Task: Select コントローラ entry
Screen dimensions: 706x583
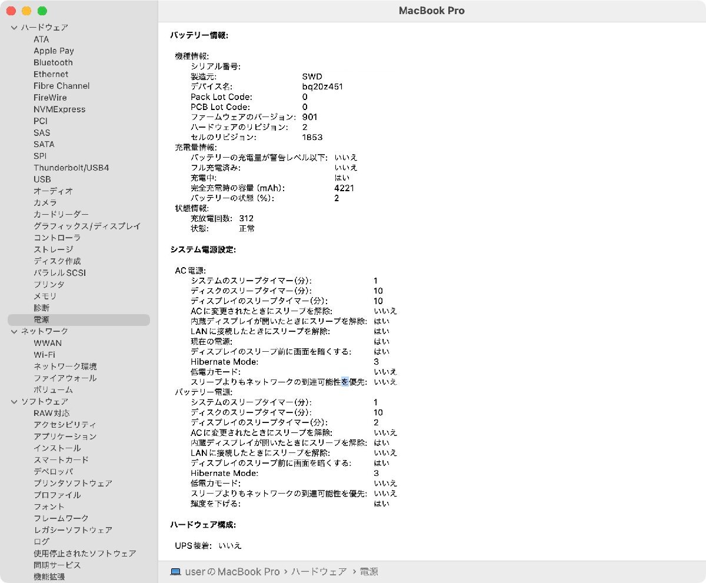Action: [57, 238]
